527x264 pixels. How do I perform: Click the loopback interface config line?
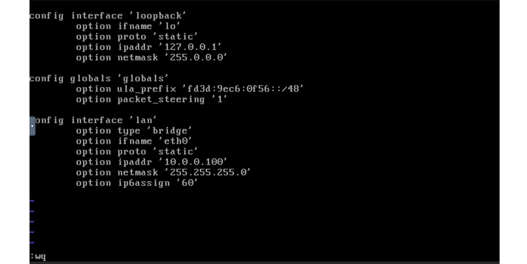[x=108, y=16]
